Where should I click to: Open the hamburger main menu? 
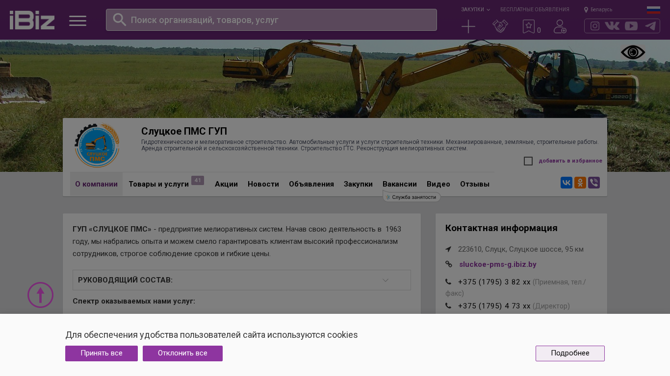point(77,21)
